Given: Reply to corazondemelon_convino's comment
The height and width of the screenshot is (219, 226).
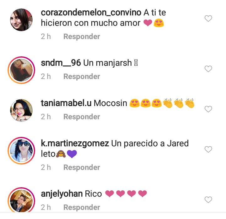Looking at the screenshot, I should click(82, 36).
